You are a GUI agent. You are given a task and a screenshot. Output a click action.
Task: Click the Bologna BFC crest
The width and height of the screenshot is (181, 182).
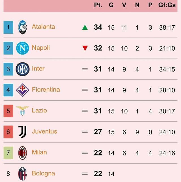pos(23,174)
